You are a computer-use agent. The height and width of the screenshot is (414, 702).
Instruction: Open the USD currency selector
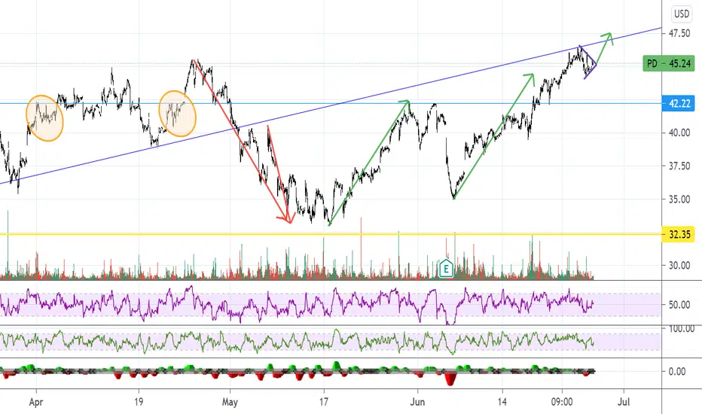682,14
